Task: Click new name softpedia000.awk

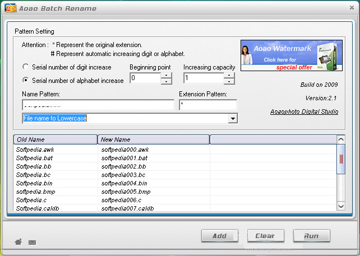Action: point(125,150)
